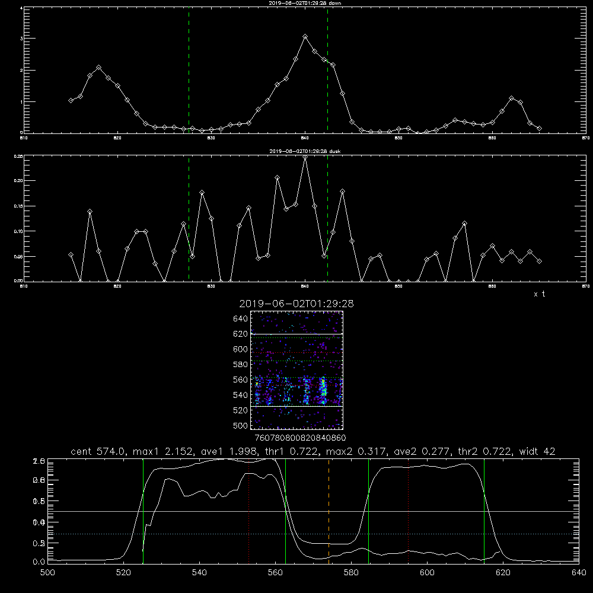
Task: Click dusk plot's green dashed line near 828
Action: click(189, 219)
